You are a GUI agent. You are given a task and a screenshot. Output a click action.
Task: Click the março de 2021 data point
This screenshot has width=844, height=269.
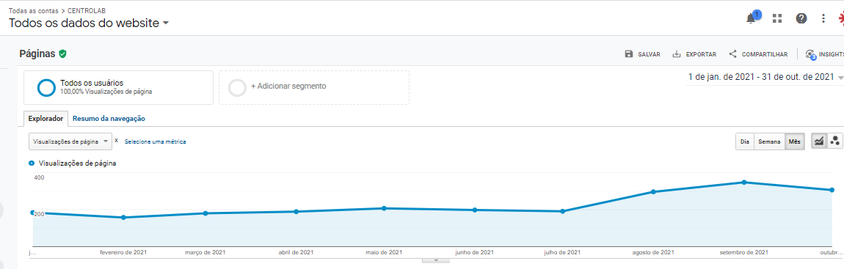[x=205, y=213]
